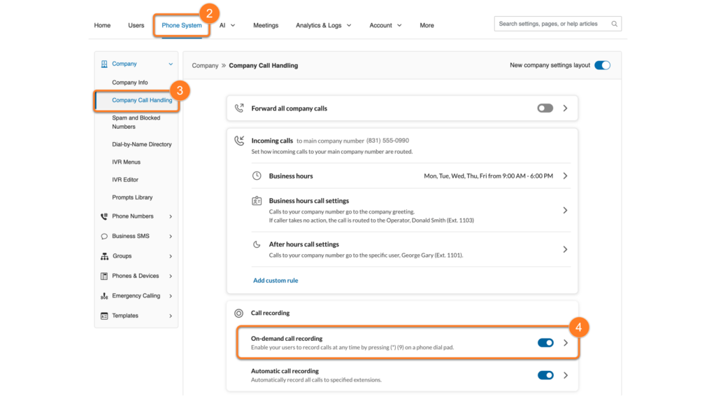Toggle New company settings layout switch
716x399 pixels.
click(x=602, y=65)
